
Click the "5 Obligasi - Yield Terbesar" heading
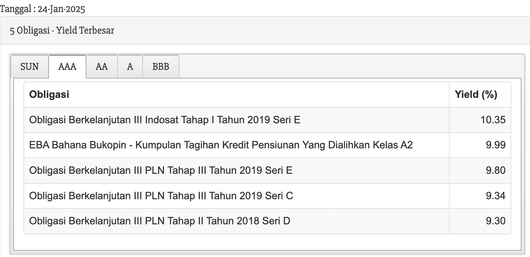[62, 31]
